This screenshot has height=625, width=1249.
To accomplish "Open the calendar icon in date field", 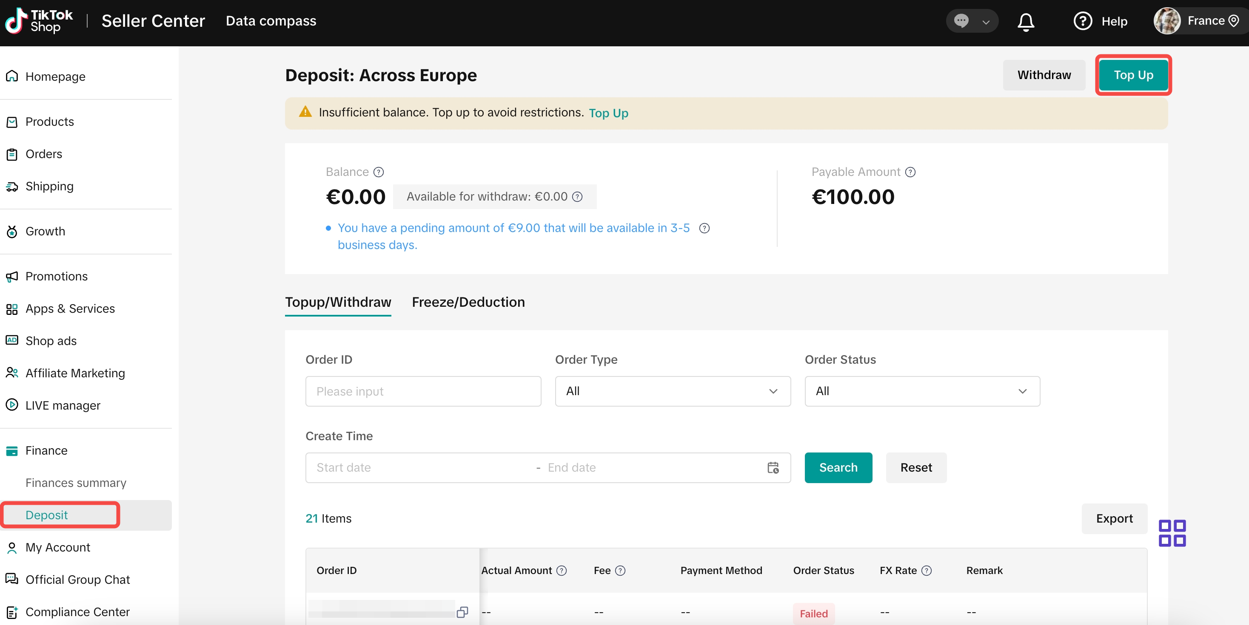I will [773, 468].
